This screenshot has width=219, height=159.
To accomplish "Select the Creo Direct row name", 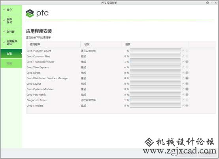I will pos(33,73).
